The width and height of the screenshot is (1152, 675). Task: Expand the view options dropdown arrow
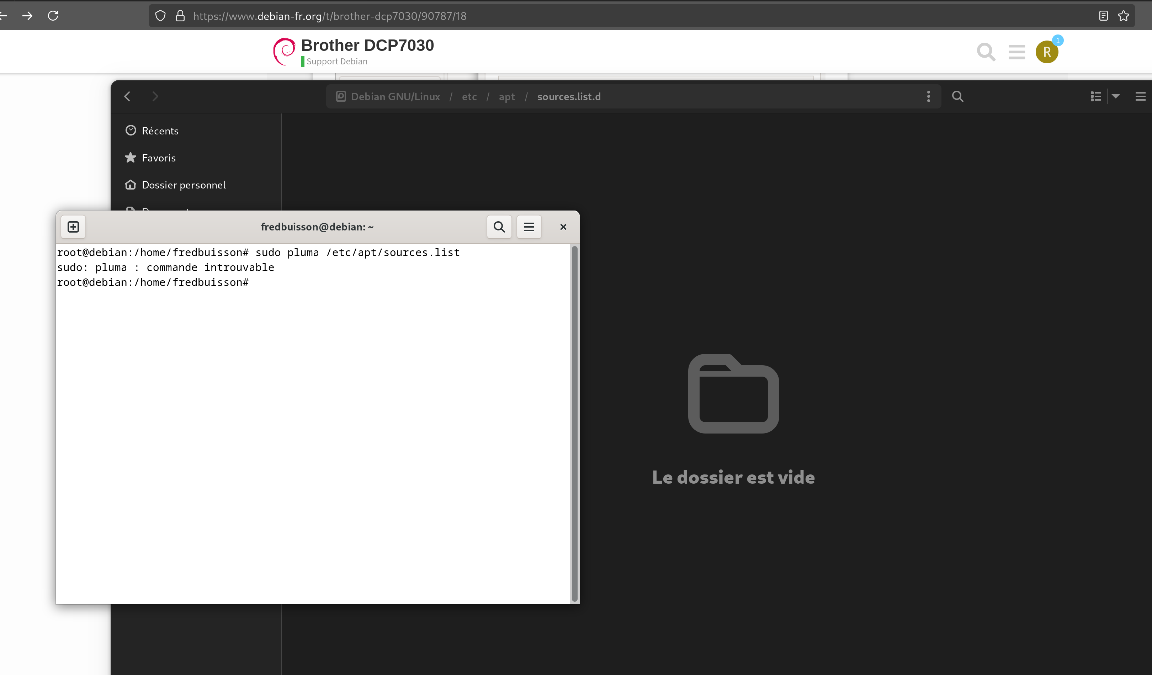point(1115,96)
